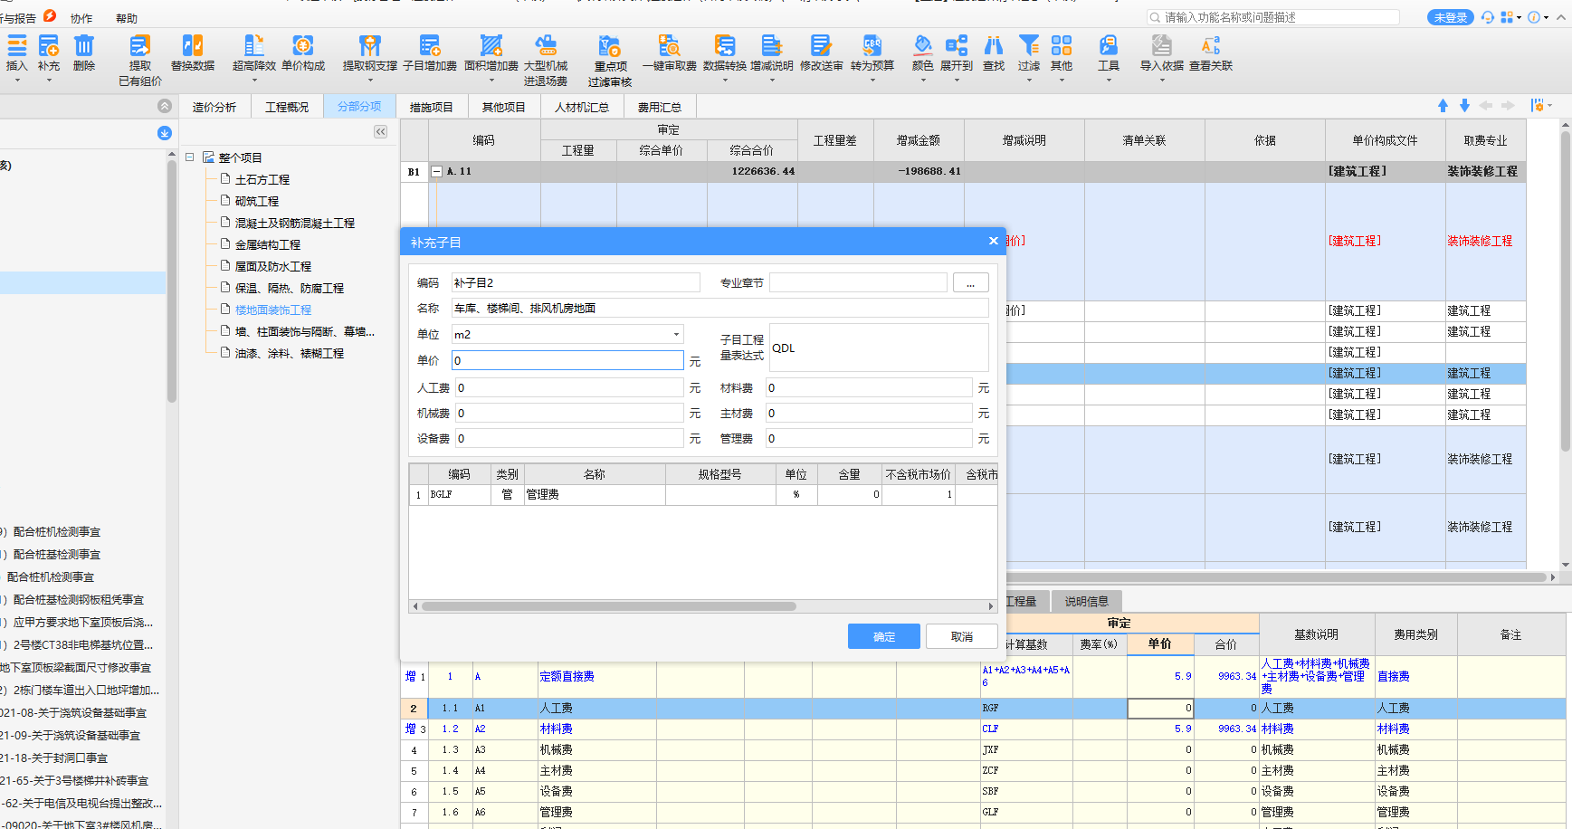Expand dropdown under 插入 icon
Screen dimensions: 1572x829
click(17, 81)
